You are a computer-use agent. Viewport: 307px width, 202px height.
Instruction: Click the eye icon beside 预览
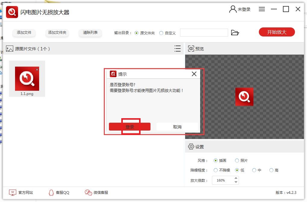click(x=191, y=48)
